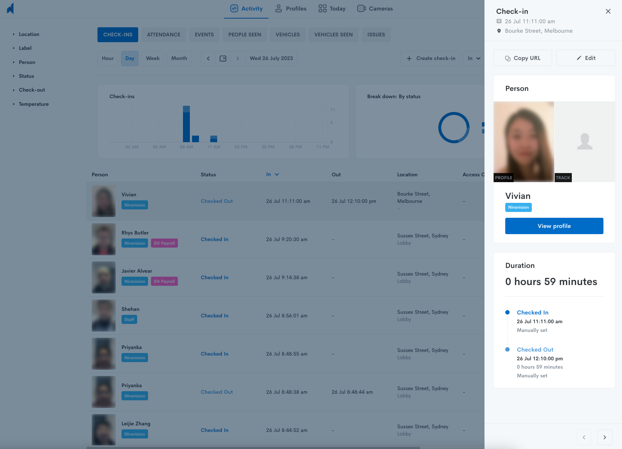Image resolution: width=622 pixels, height=449 pixels.
Task: Click Javier Alvear's EH Payroll label
Action: pos(164,281)
